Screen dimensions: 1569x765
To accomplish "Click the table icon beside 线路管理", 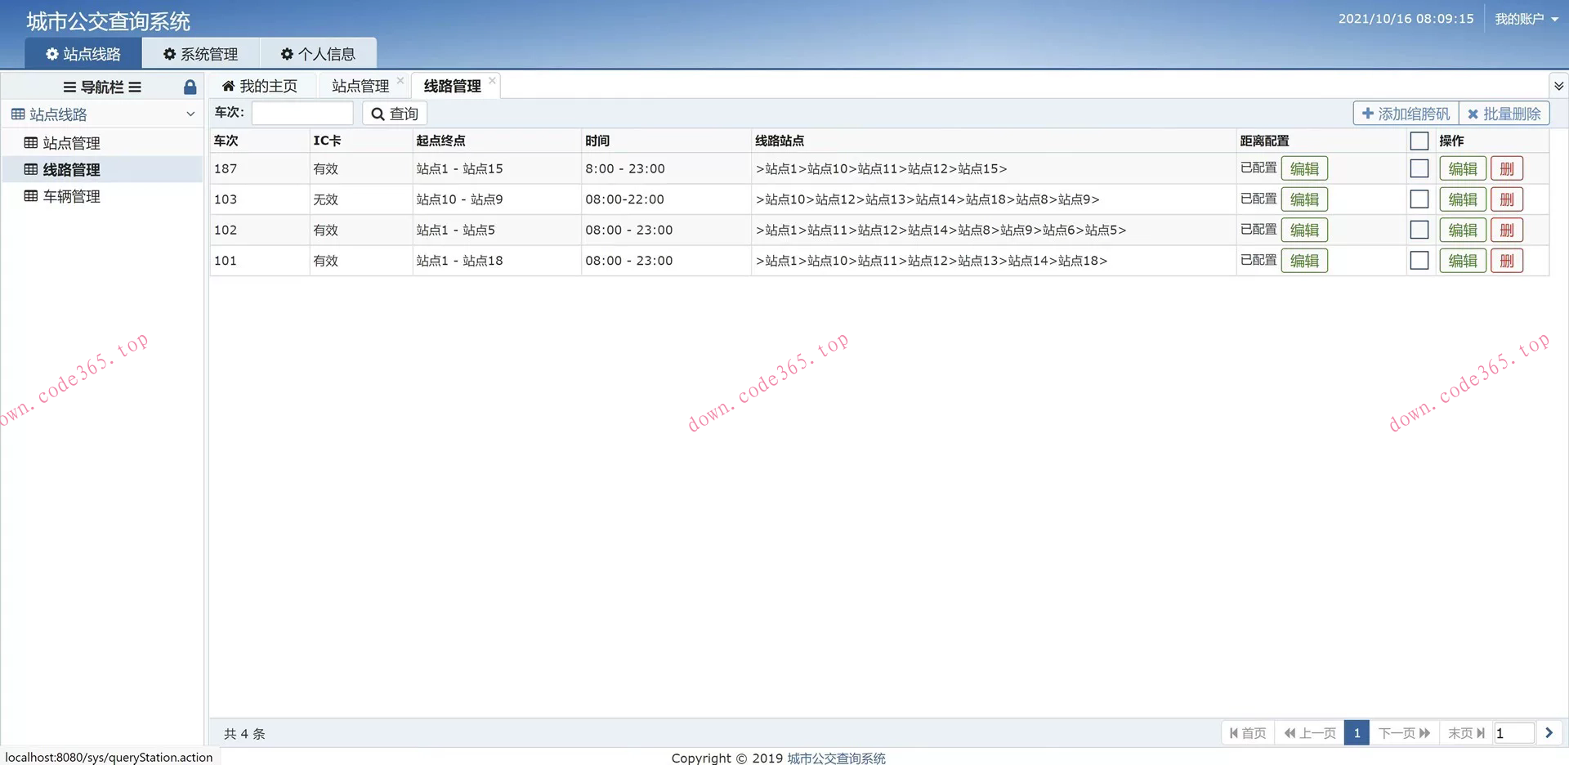I will 31,169.
